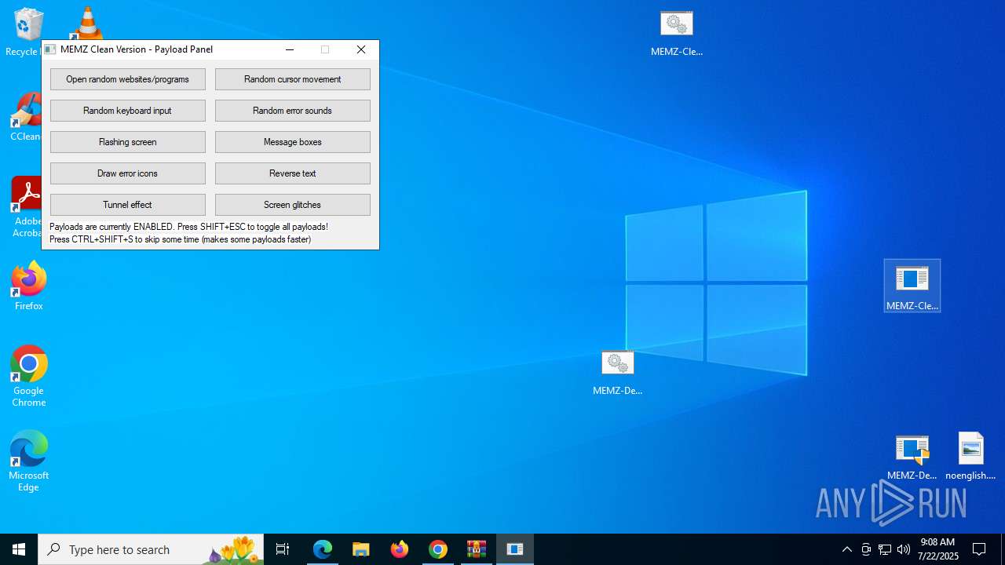Open Microsoft Edge from the taskbar
The image size is (1005, 565).
click(323, 549)
